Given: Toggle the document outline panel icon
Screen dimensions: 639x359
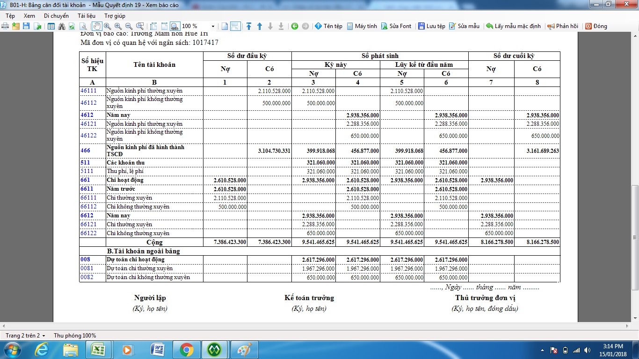Looking at the screenshot, I should click(x=51, y=26).
